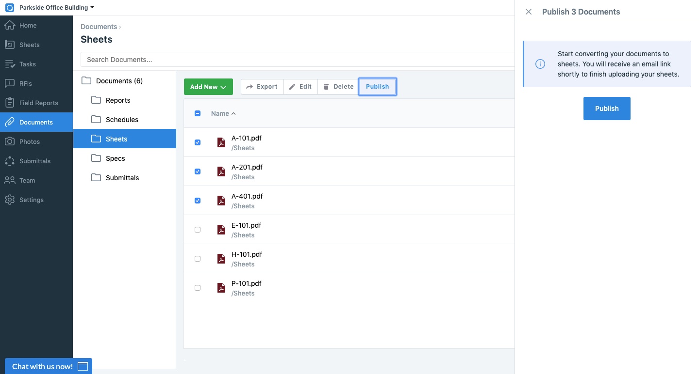Toggle the select-all checkbox in the header
699x374 pixels.
click(x=198, y=113)
